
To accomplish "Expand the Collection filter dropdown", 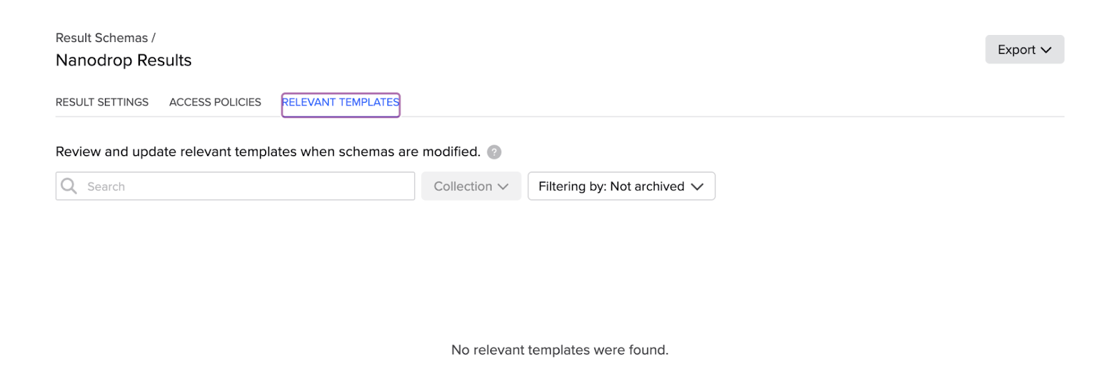I will tap(471, 187).
